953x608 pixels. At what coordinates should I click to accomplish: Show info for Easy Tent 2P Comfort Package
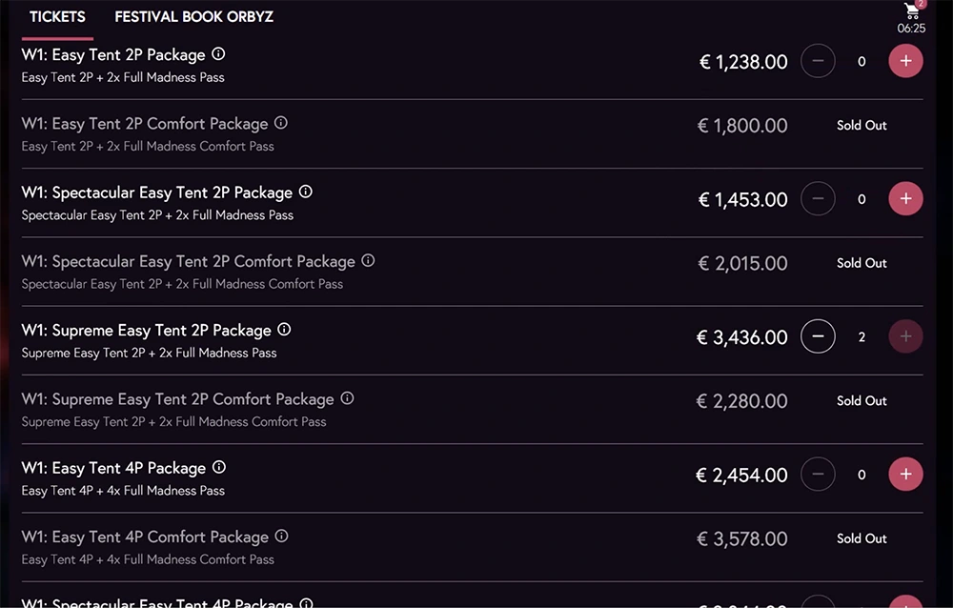point(281,123)
